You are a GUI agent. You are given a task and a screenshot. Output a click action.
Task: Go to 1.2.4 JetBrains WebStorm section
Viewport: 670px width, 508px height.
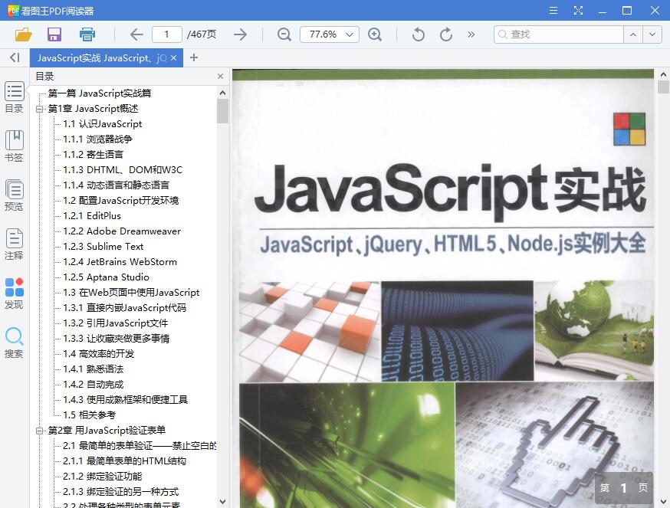coord(120,262)
